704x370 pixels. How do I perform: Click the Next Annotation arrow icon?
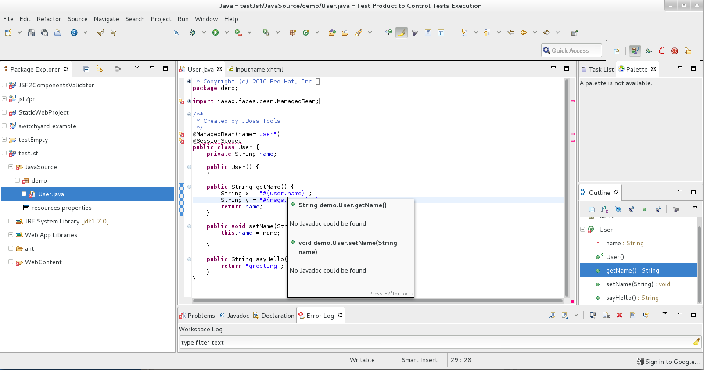(x=464, y=32)
